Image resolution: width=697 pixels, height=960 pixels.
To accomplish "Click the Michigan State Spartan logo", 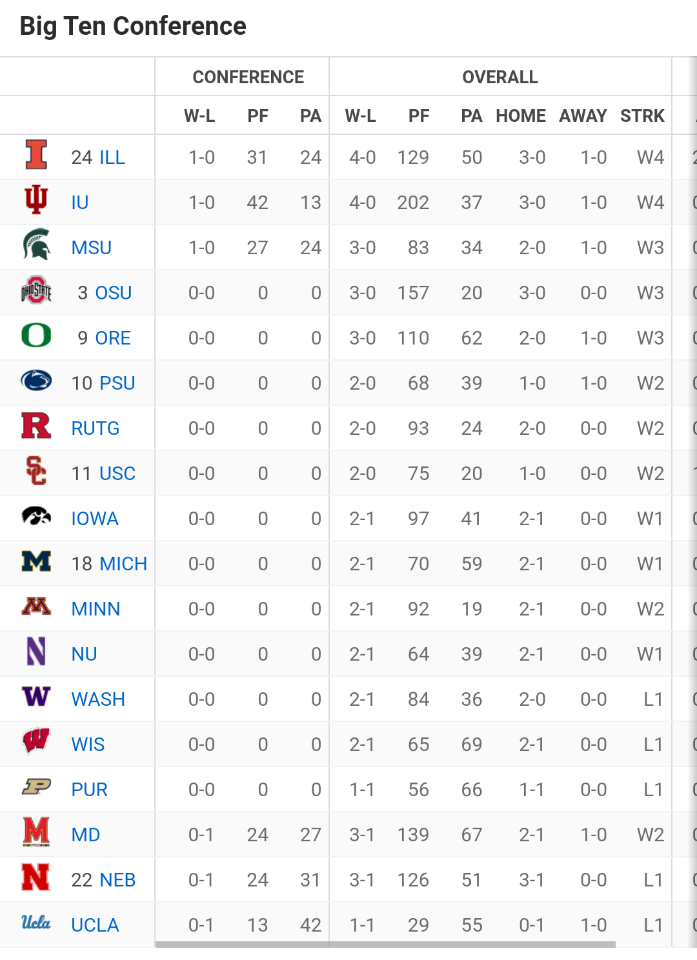I will click(36, 245).
